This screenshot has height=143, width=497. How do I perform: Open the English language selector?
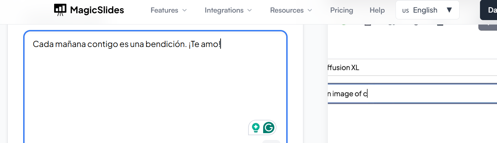[425, 10]
